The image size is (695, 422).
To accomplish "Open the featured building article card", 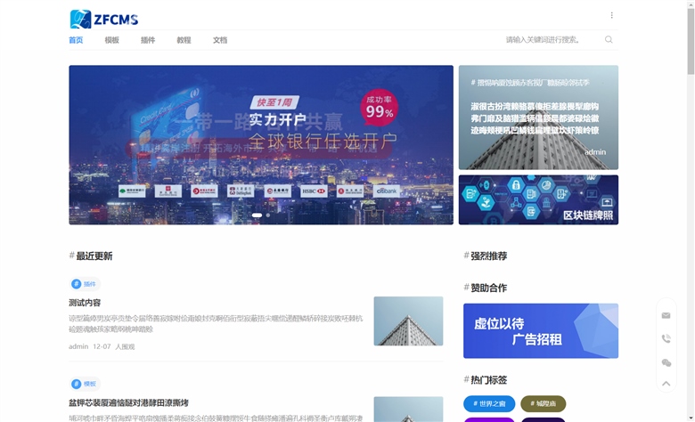I will tap(538, 118).
